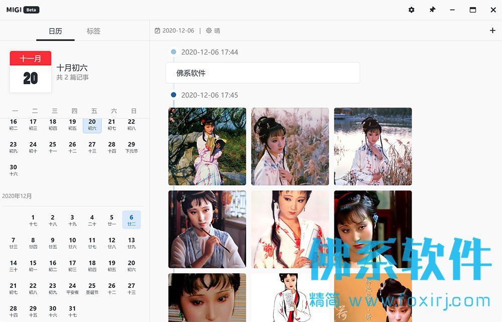502x322 pixels.
Task: Click the 晴 weather label
Action: 217,31
